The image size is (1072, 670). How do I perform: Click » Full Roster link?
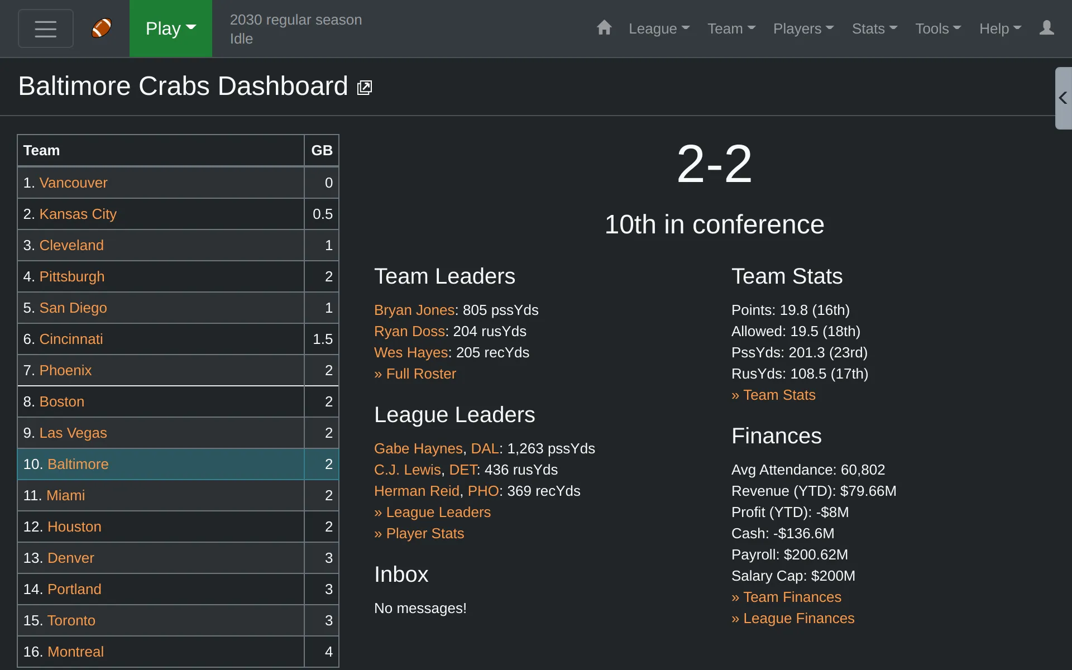(x=415, y=374)
